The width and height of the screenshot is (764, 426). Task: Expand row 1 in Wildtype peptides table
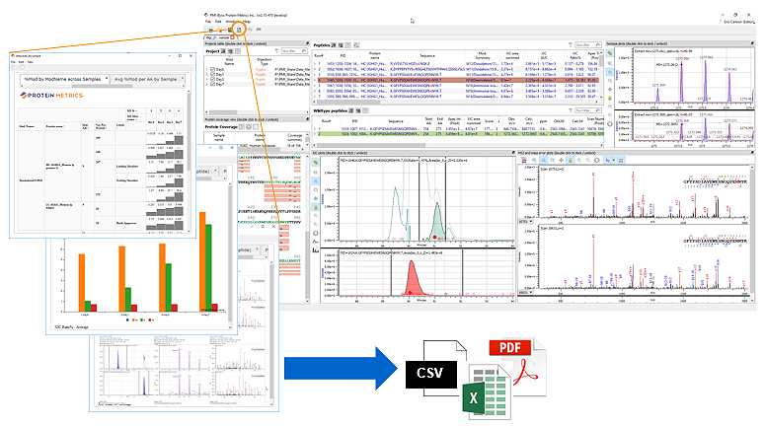tap(315, 129)
